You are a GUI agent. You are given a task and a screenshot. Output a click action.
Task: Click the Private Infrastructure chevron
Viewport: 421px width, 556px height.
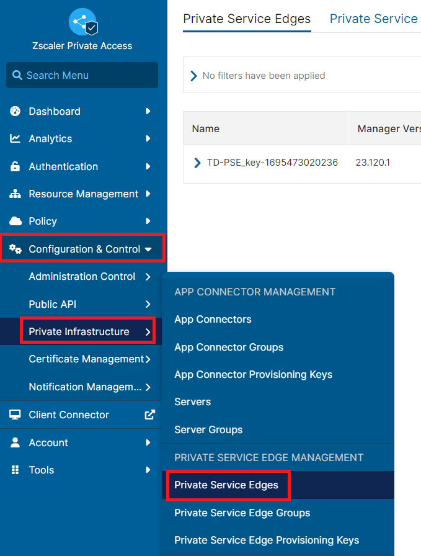(148, 332)
